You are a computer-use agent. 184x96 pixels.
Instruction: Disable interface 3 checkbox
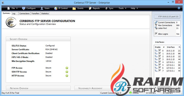click(160, 59)
